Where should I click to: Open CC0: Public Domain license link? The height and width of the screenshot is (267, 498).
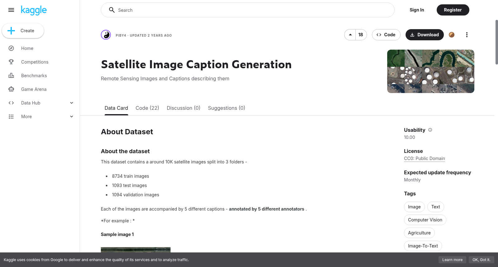pos(424,158)
